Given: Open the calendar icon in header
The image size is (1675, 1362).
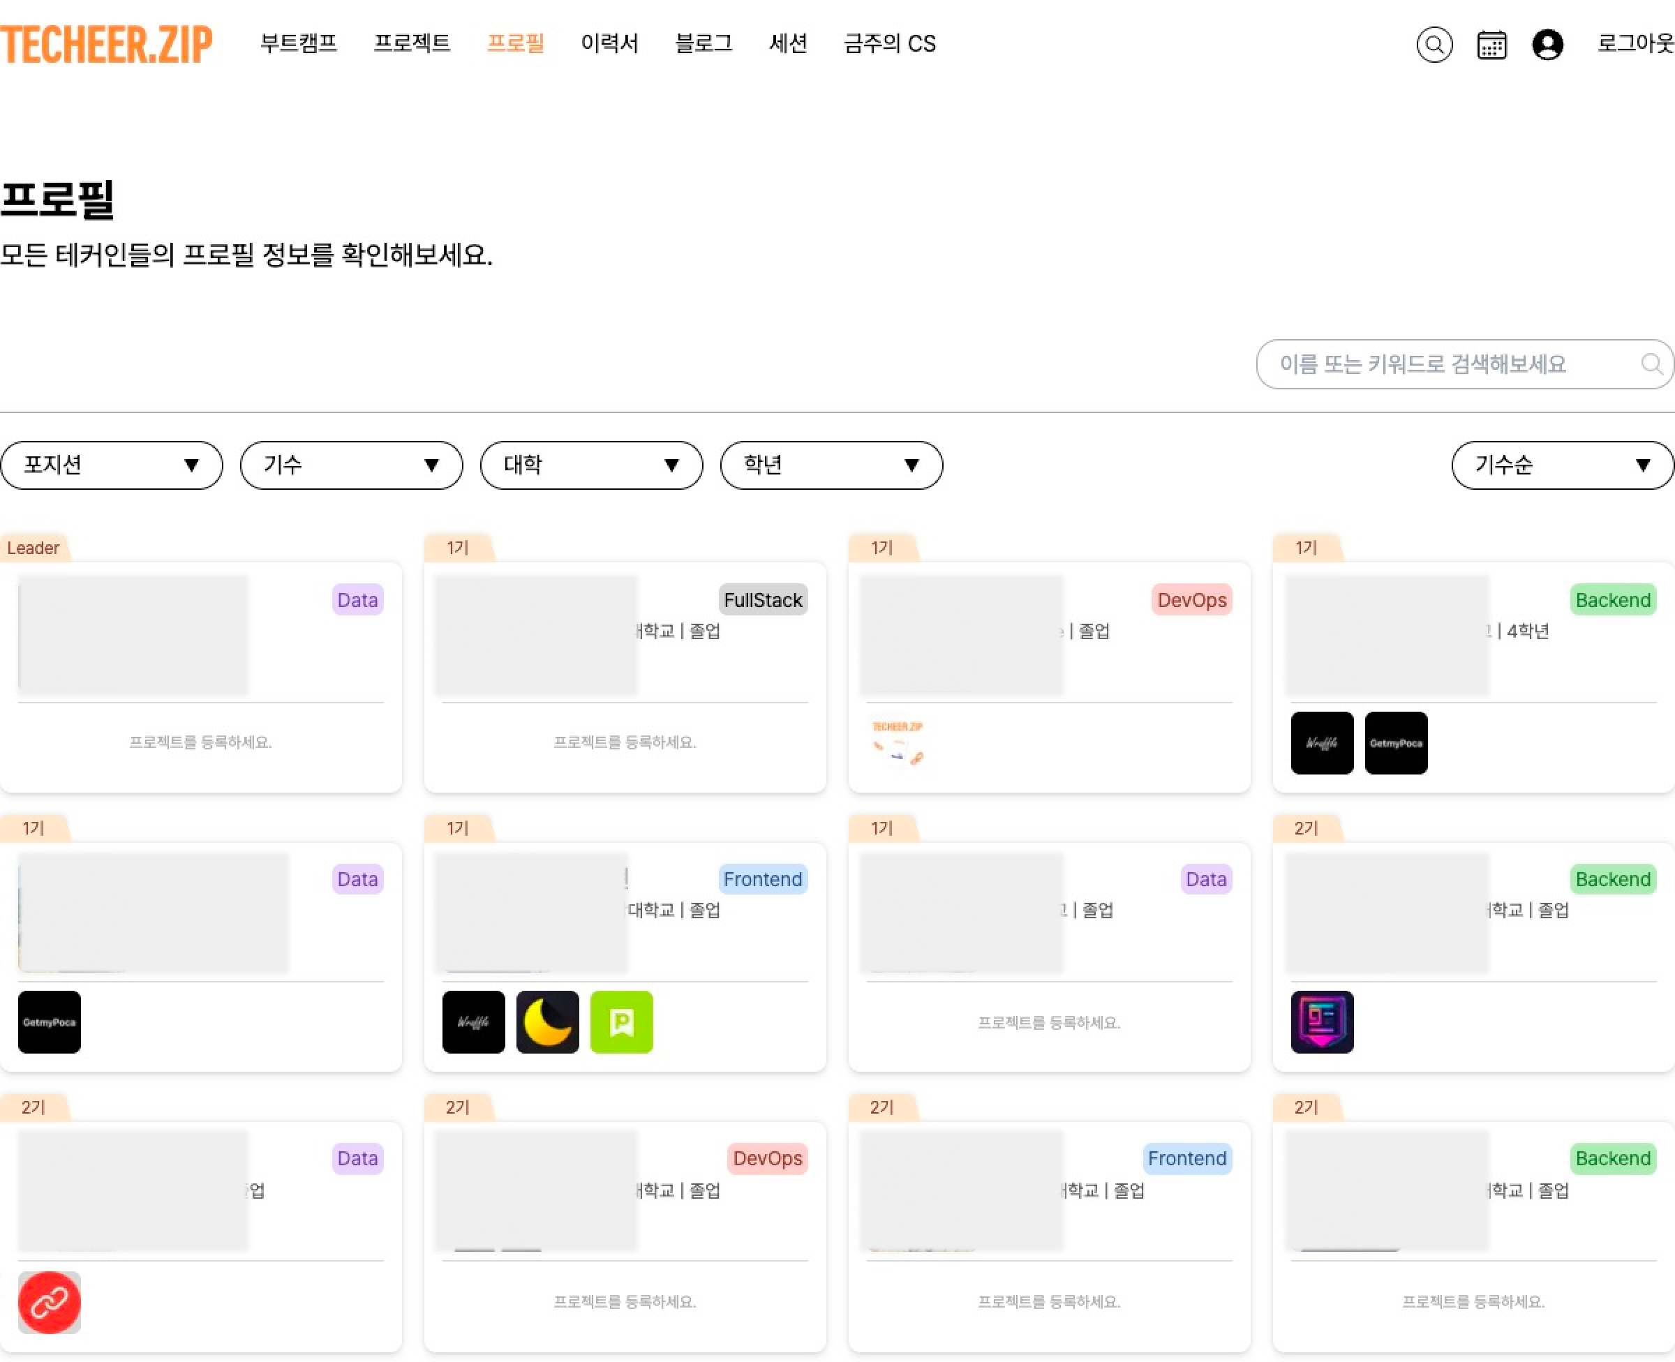Looking at the screenshot, I should [1491, 44].
